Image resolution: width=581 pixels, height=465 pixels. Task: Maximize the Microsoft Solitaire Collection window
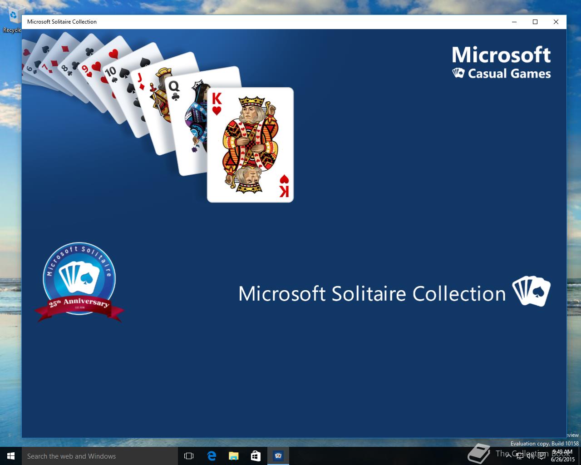point(535,22)
